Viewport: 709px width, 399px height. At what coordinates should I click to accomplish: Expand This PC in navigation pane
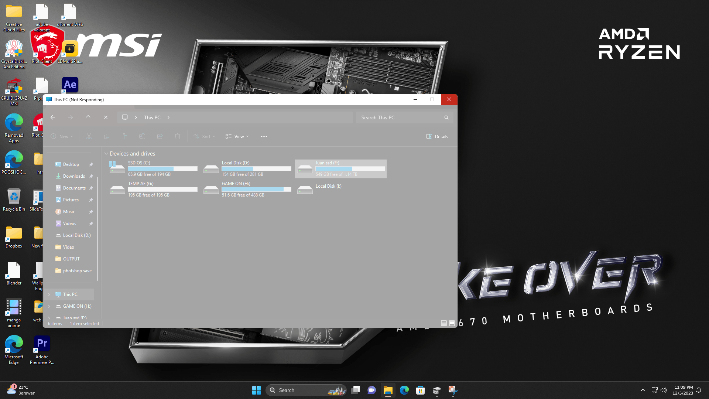click(x=49, y=294)
